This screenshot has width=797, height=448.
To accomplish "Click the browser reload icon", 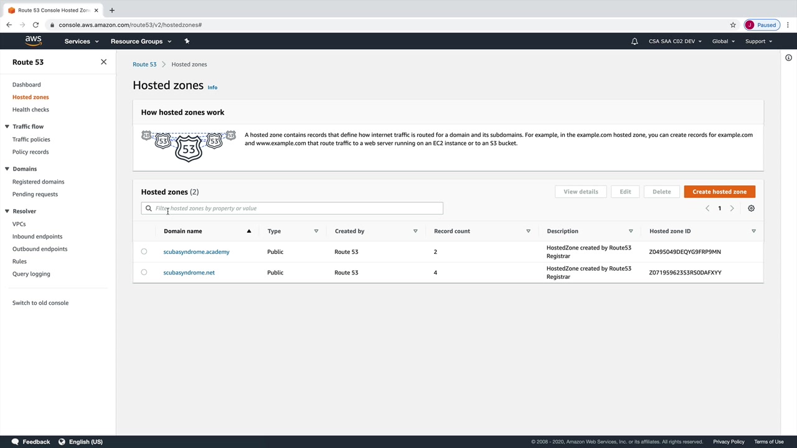I will 35,25.
